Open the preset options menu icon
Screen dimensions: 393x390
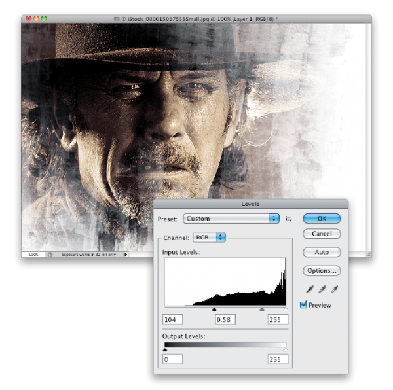pos(288,219)
